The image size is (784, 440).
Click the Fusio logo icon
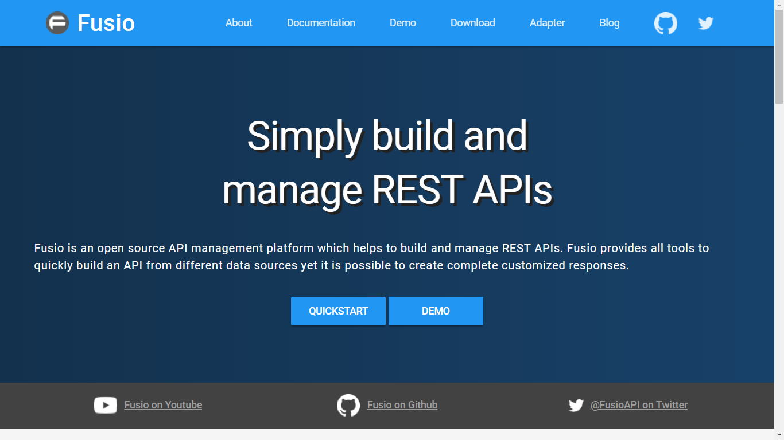(57, 23)
